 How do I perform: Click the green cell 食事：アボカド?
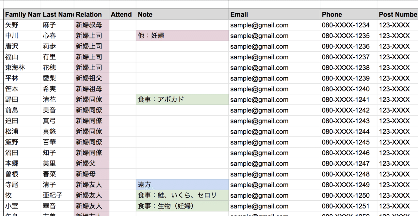click(182, 100)
